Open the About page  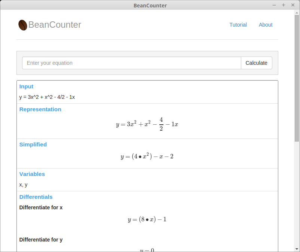[266, 25]
